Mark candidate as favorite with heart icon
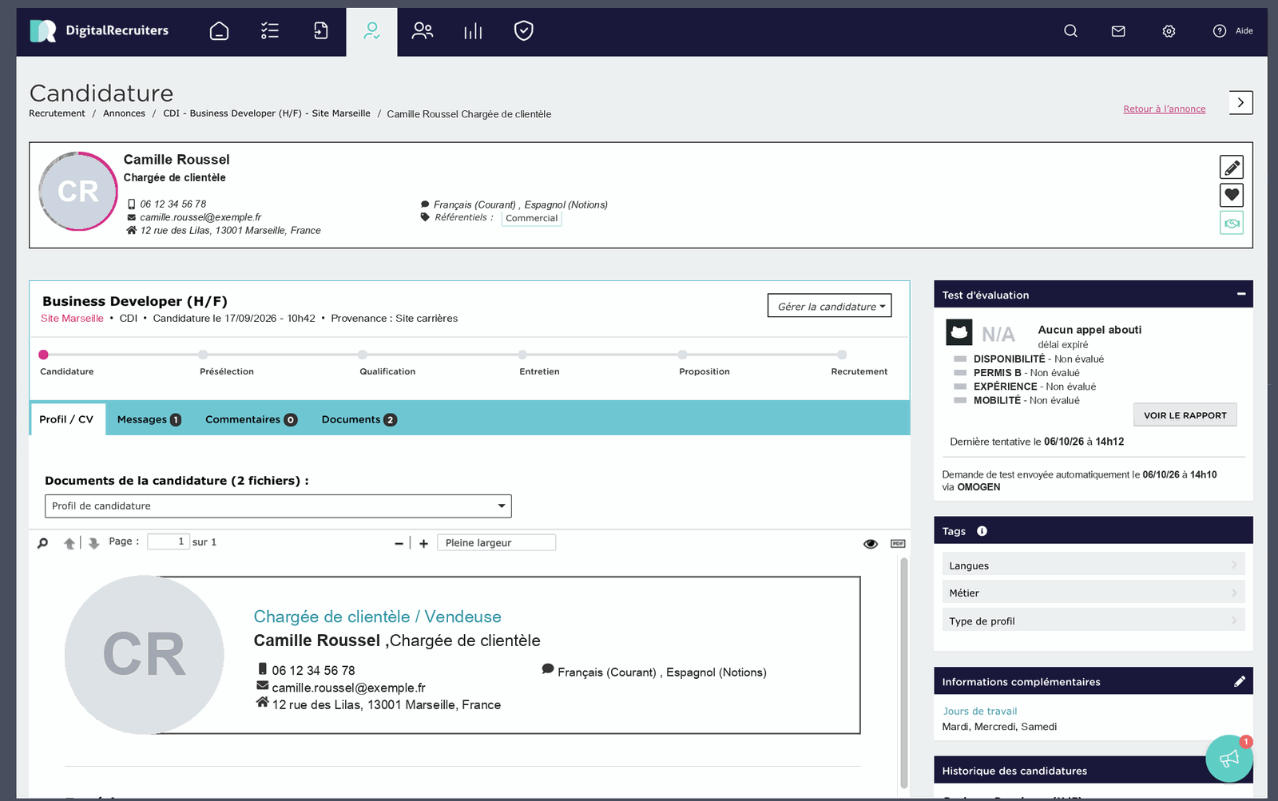 pos(1232,195)
